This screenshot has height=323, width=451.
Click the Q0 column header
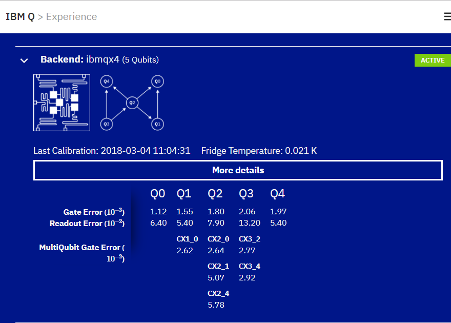tap(158, 194)
